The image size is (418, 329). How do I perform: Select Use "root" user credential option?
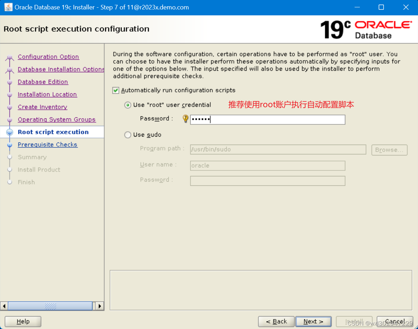coord(128,105)
